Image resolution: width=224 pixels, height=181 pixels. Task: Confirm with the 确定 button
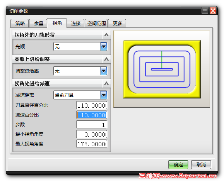coord(178,165)
